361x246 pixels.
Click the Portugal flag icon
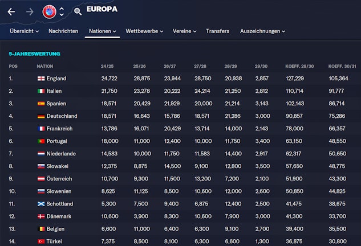point(40,141)
